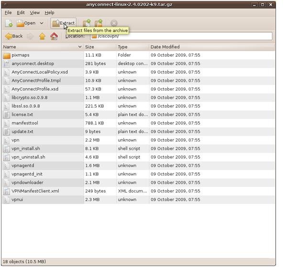Image resolution: width=287 pixels, height=267 pixels.
Task: Open the Help menu
Action: click(49, 12)
